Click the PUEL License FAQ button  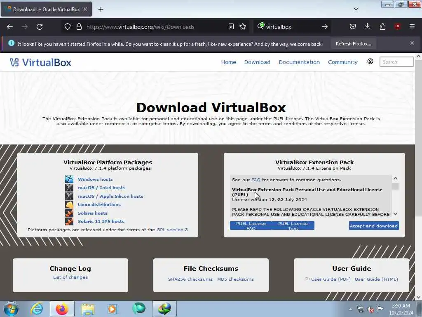click(251, 226)
